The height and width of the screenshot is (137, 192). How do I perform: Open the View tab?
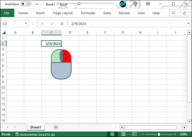click(141, 13)
